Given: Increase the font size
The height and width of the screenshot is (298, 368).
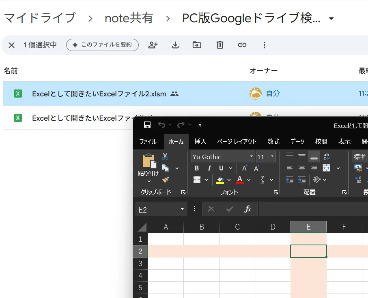Looking at the screenshot, I should [x=245, y=168].
